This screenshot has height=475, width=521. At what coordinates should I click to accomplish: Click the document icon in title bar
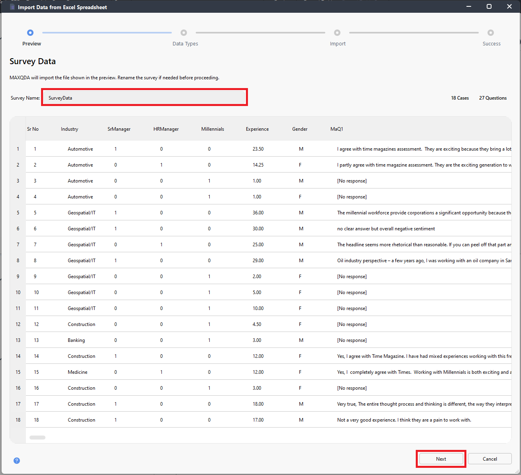pyautogui.click(x=12, y=7)
